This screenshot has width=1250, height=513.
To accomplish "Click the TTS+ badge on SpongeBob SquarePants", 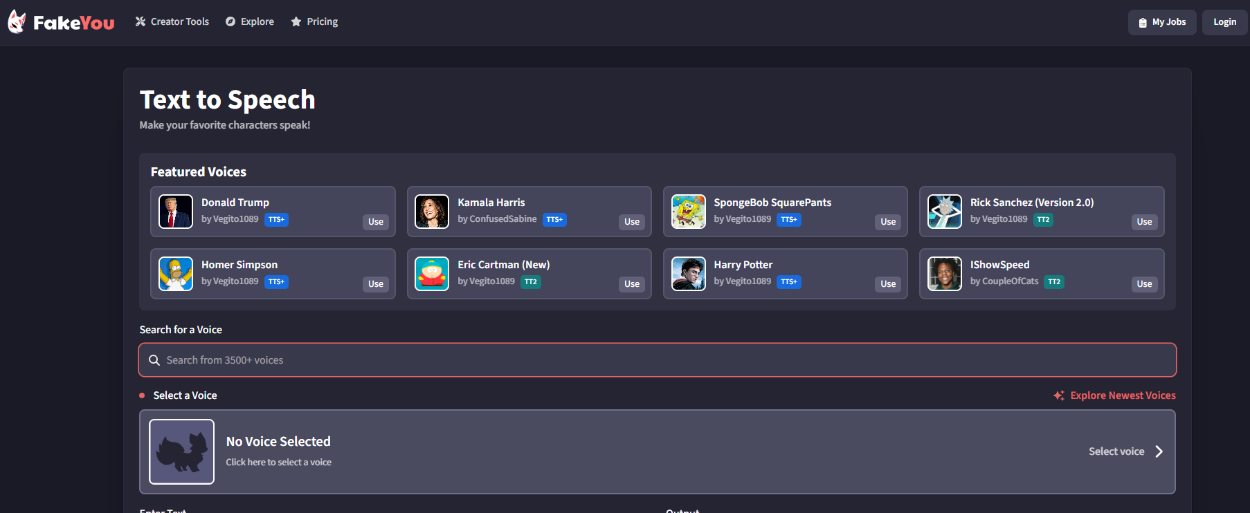I will click(x=789, y=220).
